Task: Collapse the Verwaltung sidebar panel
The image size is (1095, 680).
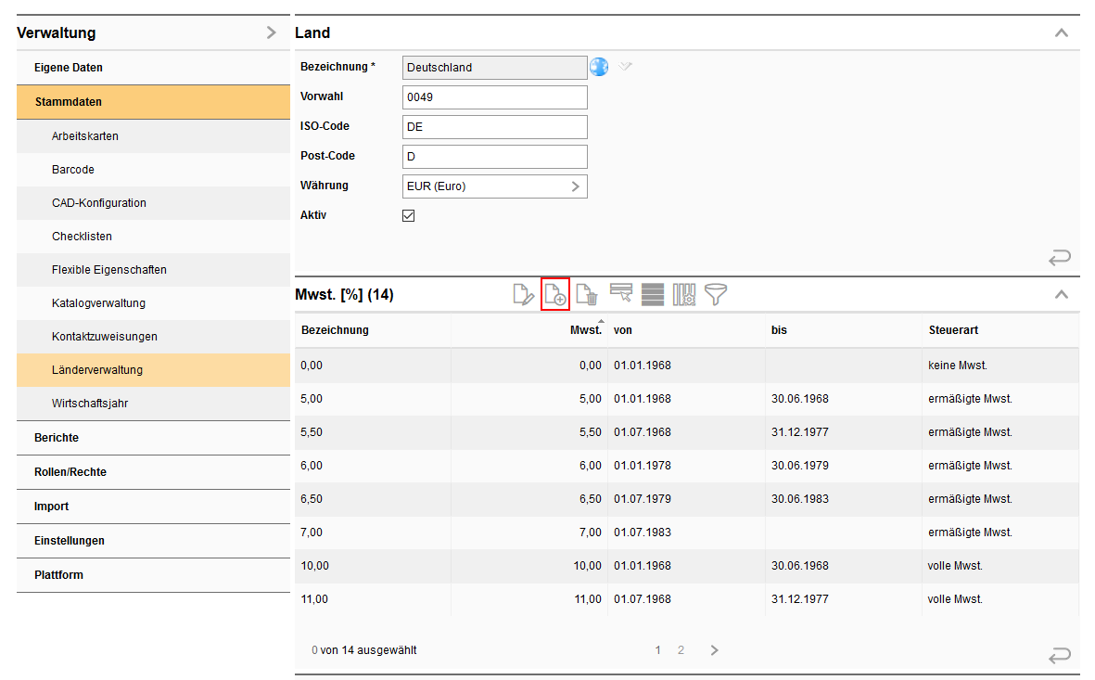Action: pos(271,33)
